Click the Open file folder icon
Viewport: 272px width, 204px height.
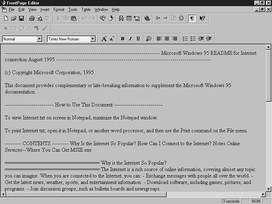pos(14,18)
